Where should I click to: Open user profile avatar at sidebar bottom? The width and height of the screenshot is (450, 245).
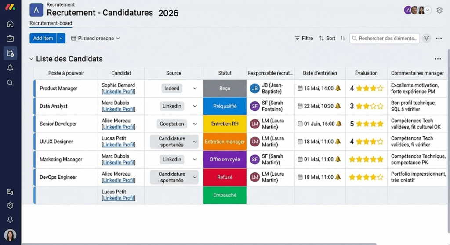10,235
